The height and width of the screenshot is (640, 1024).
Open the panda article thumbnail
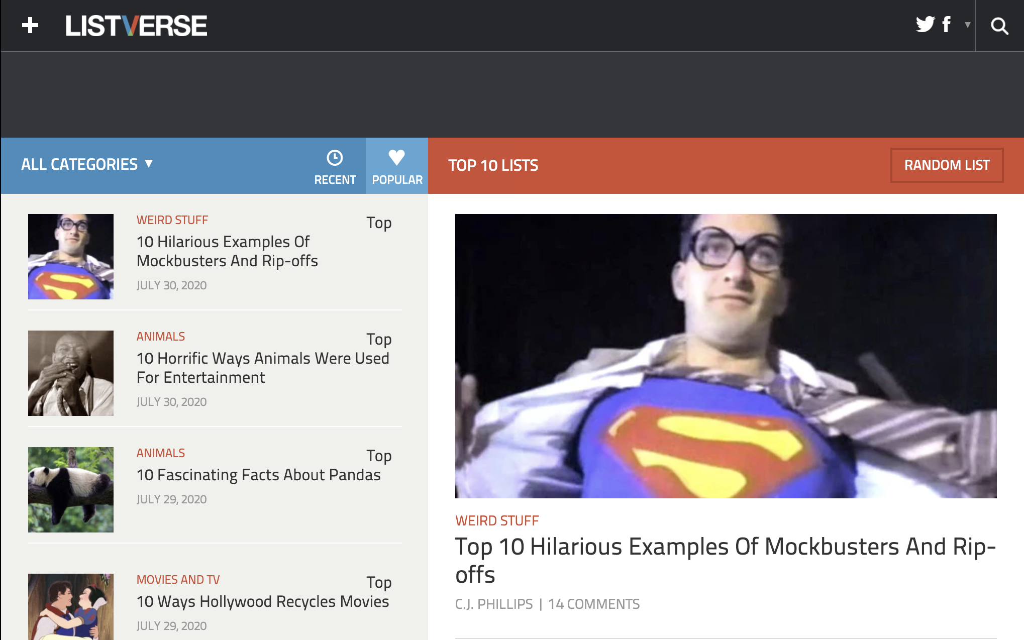tap(71, 490)
